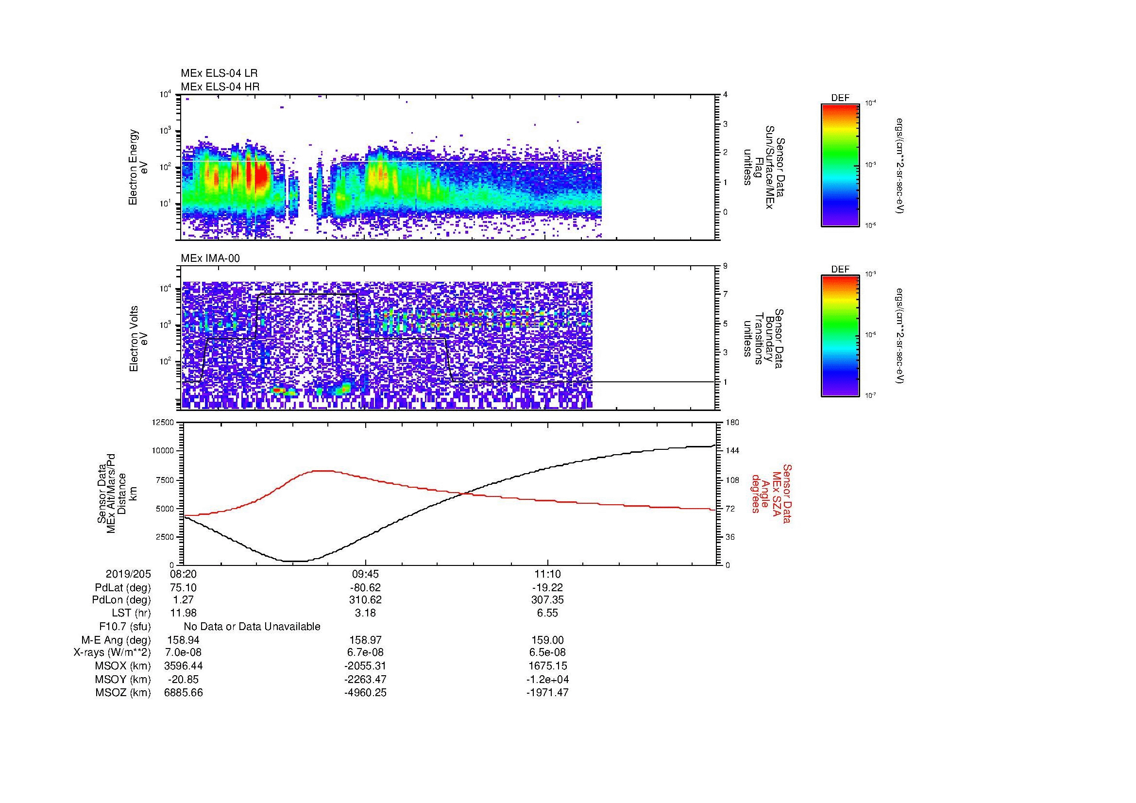
Task: Click the MSOZ (km) row label
Action: point(123,693)
